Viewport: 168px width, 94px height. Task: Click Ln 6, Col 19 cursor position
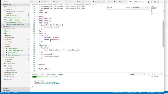point(127,93)
